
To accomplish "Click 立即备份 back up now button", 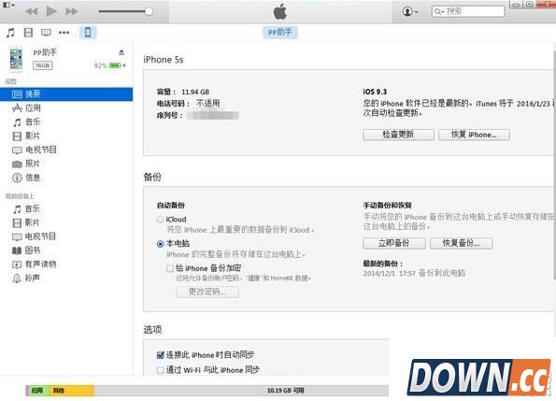I will coord(394,243).
